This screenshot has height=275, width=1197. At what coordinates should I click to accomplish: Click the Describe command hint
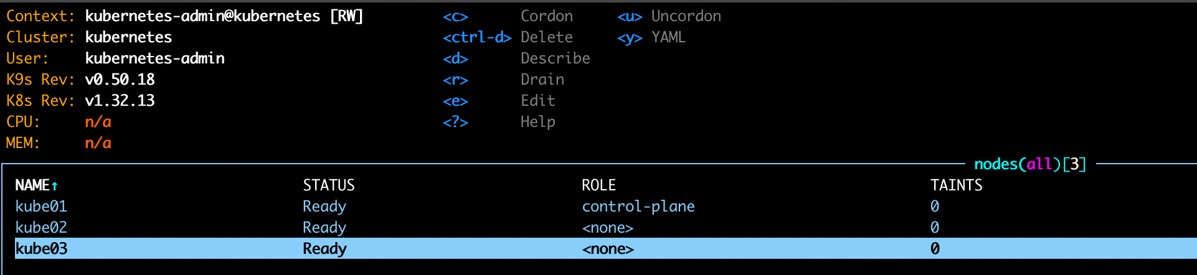click(555, 58)
